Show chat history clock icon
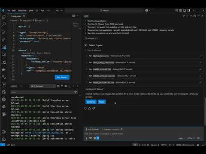 (195, 16)
